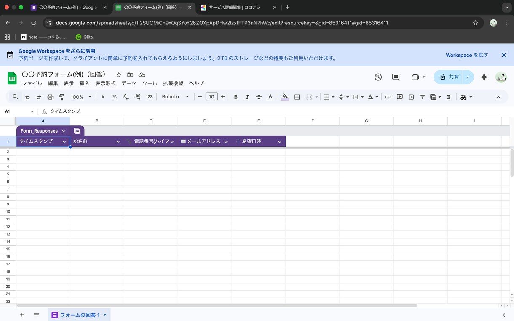View cloud save status
This screenshot has width=514, height=321.
(142, 74)
